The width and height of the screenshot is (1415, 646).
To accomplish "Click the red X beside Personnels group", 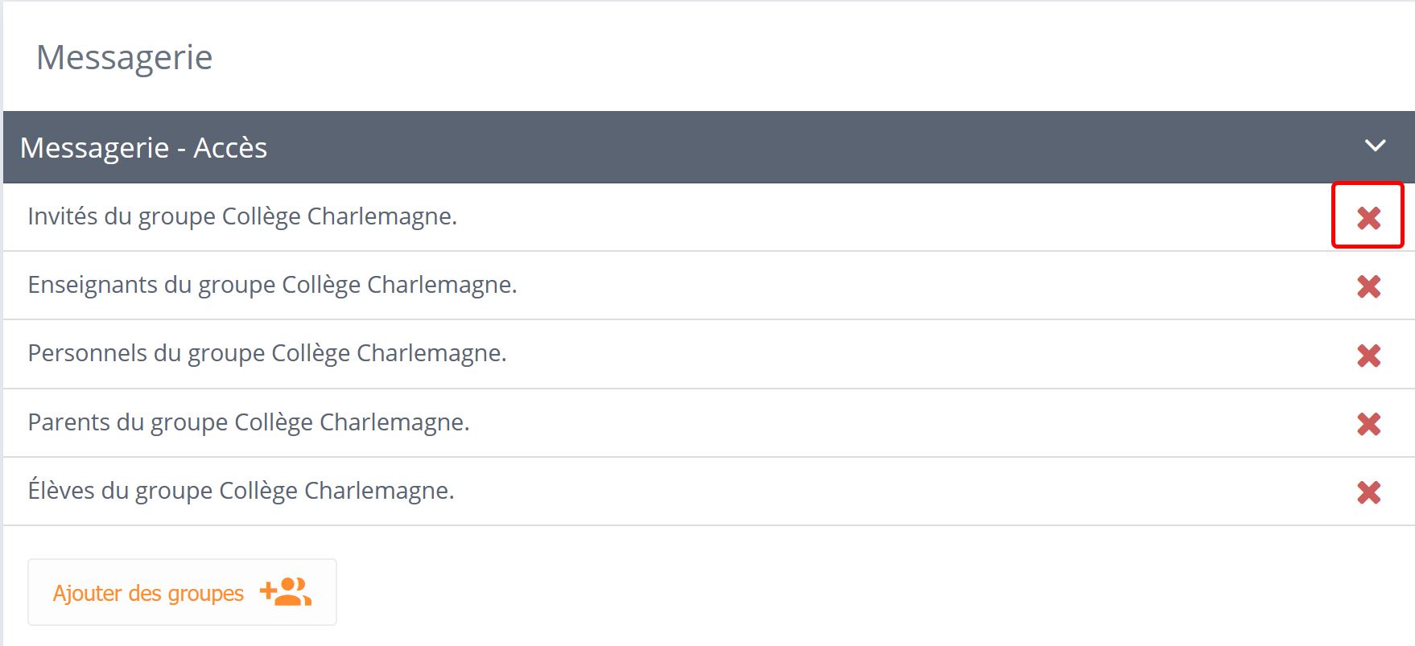I will (1368, 355).
